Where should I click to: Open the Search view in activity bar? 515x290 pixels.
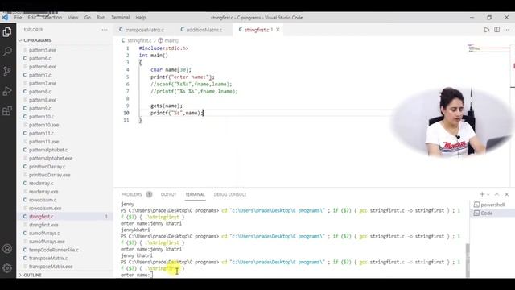[x=7, y=52]
